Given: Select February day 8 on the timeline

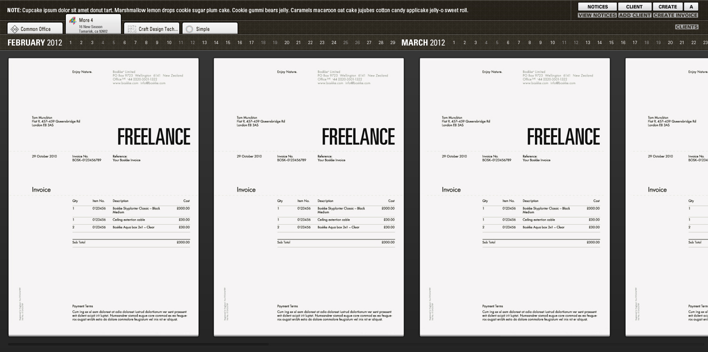Looking at the screenshot, I should pyautogui.click(x=146, y=43).
